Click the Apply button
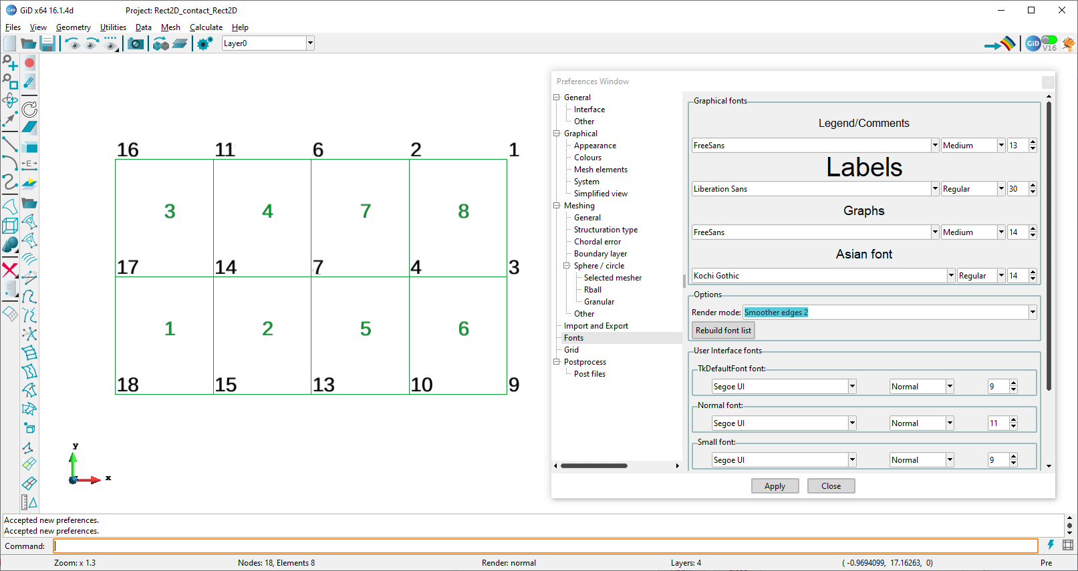Image resolution: width=1078 pixels, height=571 pixels. [x=775, y=486]
